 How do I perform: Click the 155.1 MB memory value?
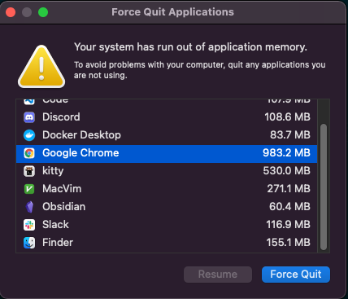pos(288,243)
